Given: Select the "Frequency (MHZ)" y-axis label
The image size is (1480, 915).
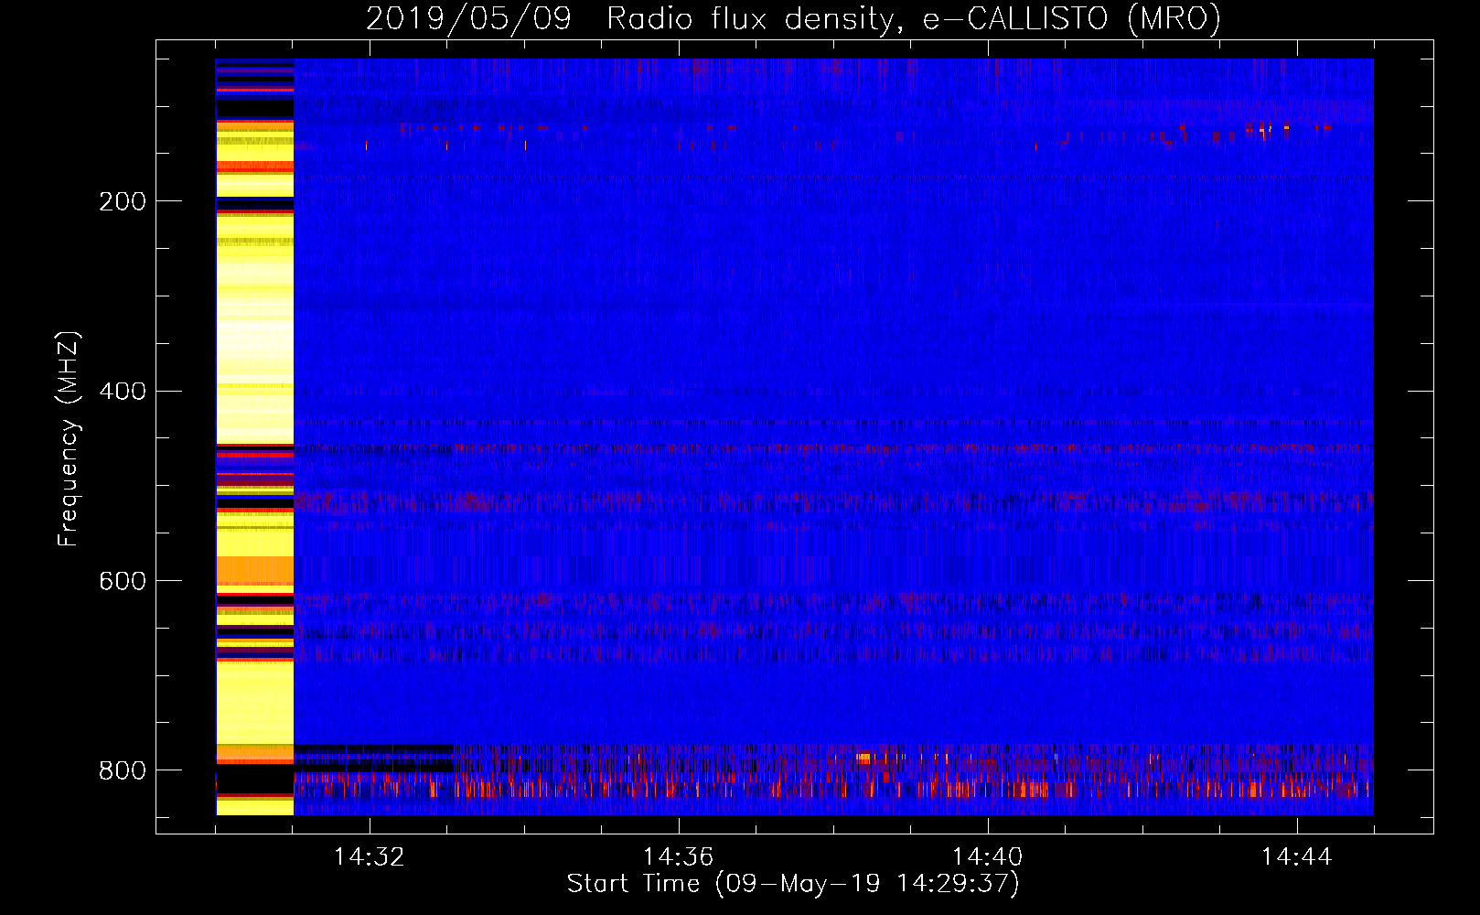Looking at the screenshot, I should click(69, 438).
